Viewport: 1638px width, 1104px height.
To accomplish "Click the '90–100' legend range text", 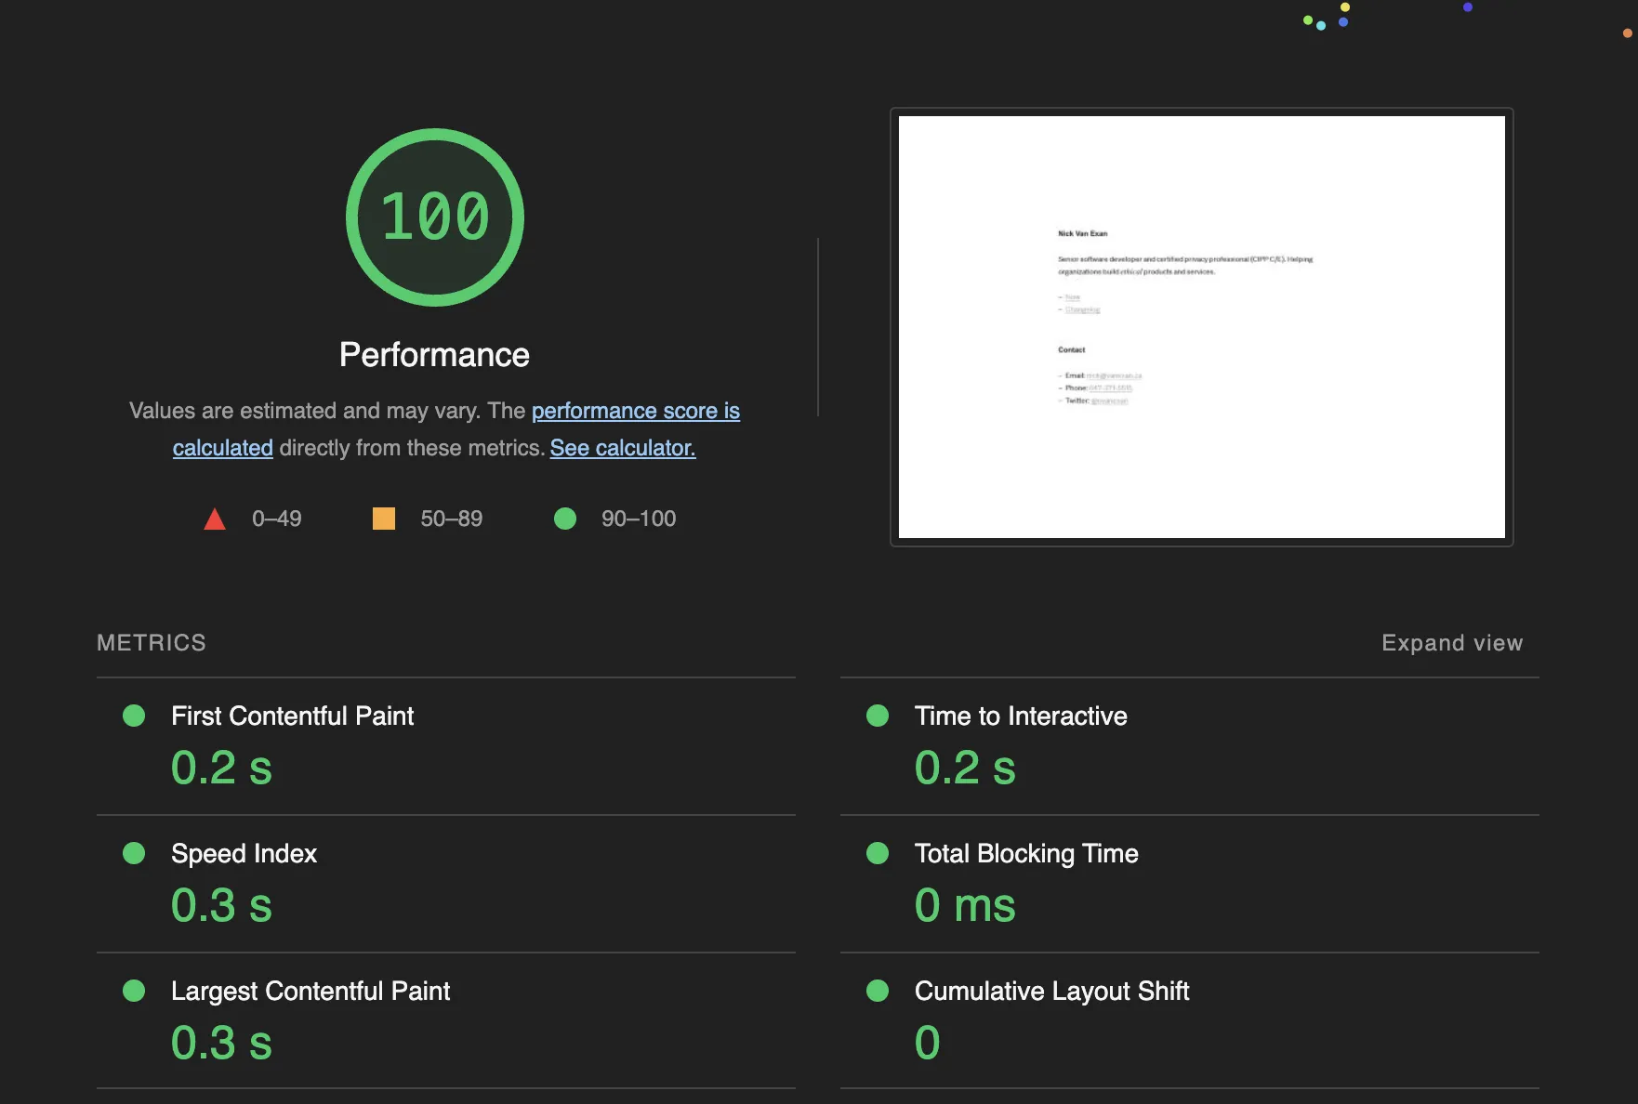I will point(639,519).
